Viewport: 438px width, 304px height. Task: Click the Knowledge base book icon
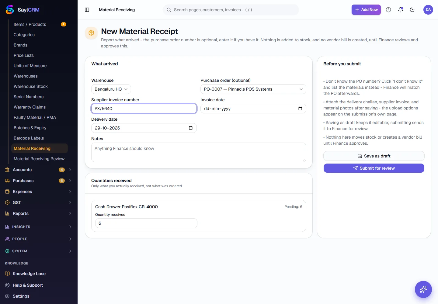tap(7, 274)
